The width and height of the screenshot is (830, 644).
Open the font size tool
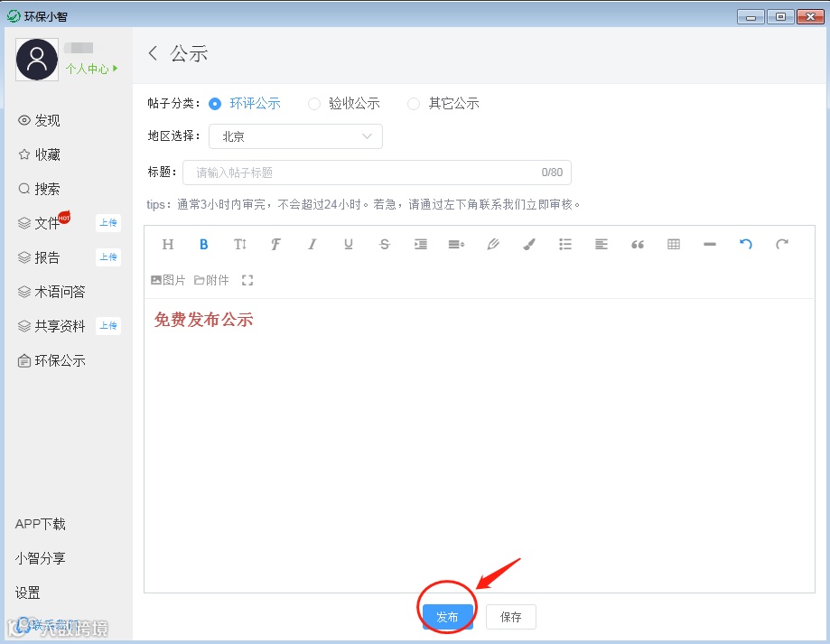click(240, 244)
